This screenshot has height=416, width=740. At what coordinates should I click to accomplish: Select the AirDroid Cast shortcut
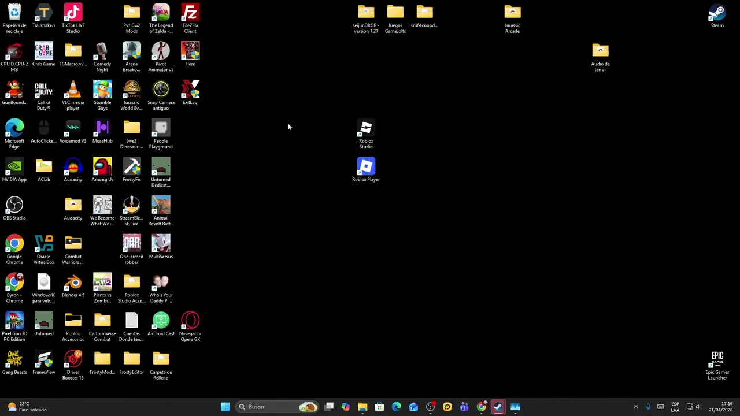point(161,324)
